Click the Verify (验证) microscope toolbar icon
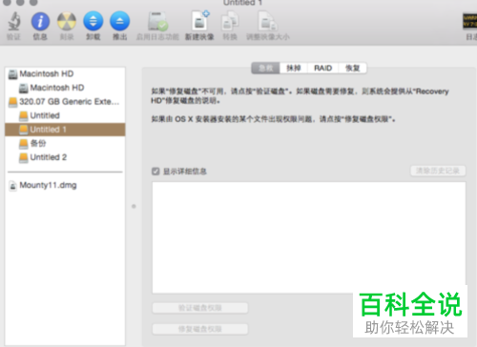Screen dimensions: 477x347 tap(13, 21)
